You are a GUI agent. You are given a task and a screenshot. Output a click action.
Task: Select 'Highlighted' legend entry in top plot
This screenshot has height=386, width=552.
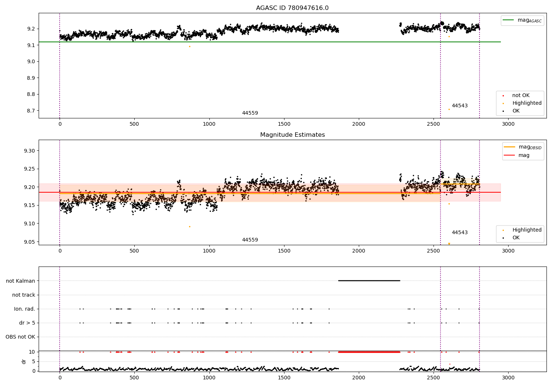(x=527, y=103)
